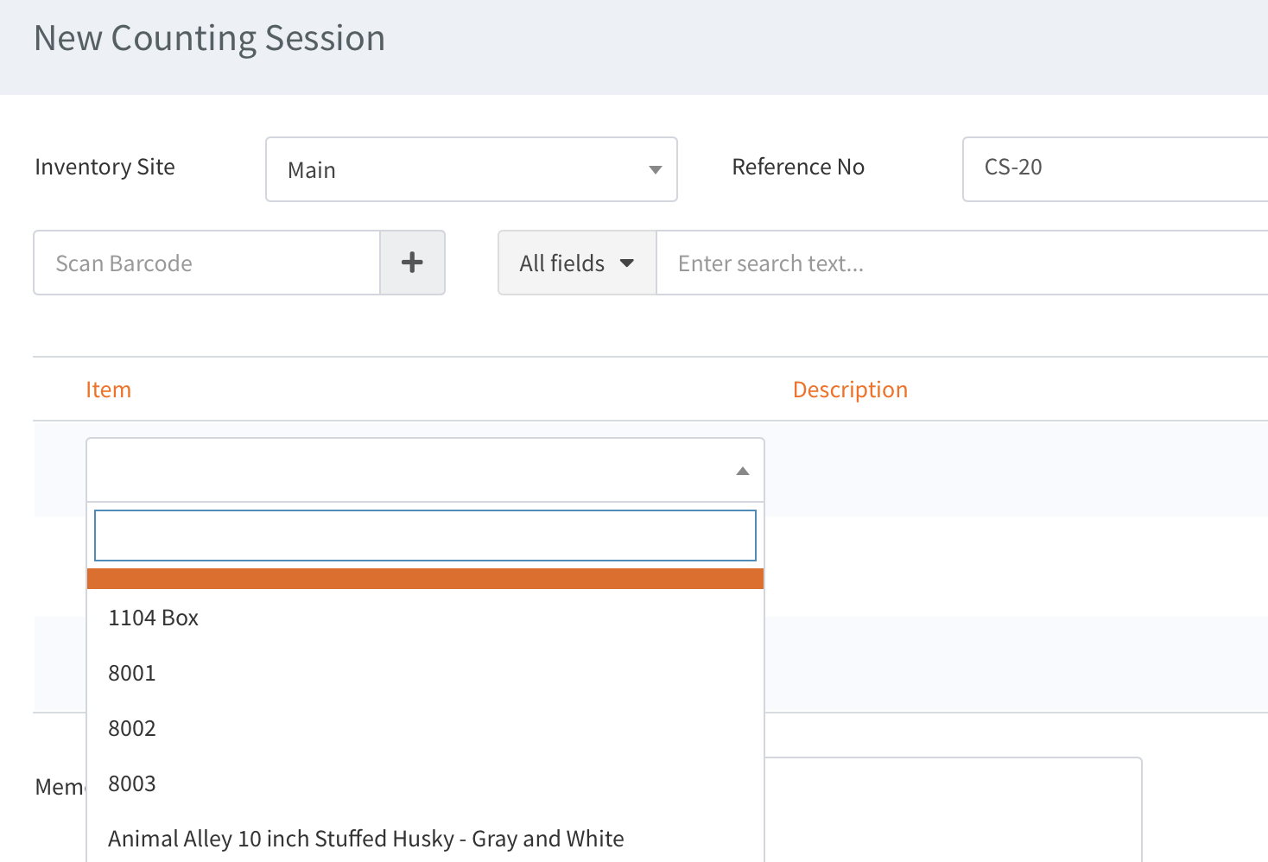Select Animal Alley 10 inch Stuffed Husky
The height and width of the screenshot is (862, 1268).
(365, 839)
